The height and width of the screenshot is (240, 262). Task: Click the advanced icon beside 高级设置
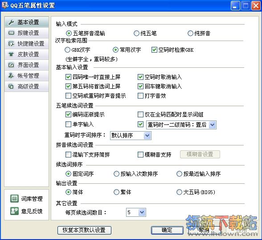tap(11, 86)
